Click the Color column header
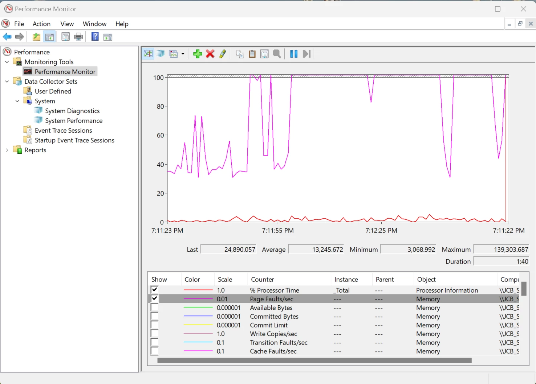 198,280
